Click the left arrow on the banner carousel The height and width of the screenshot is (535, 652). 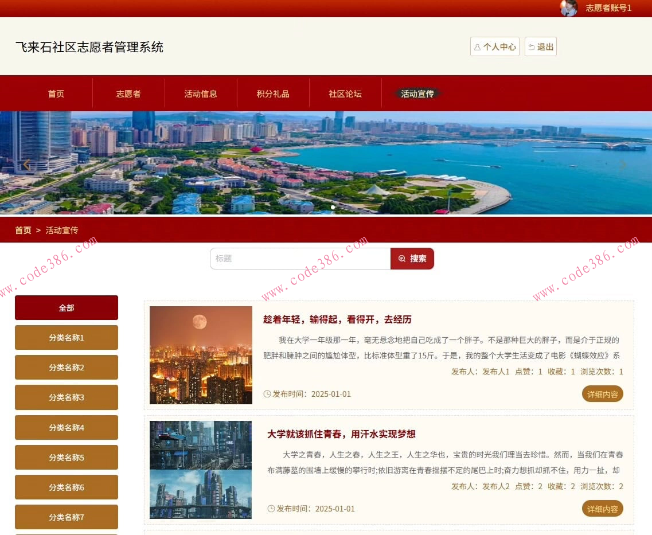tap(27, 164)
